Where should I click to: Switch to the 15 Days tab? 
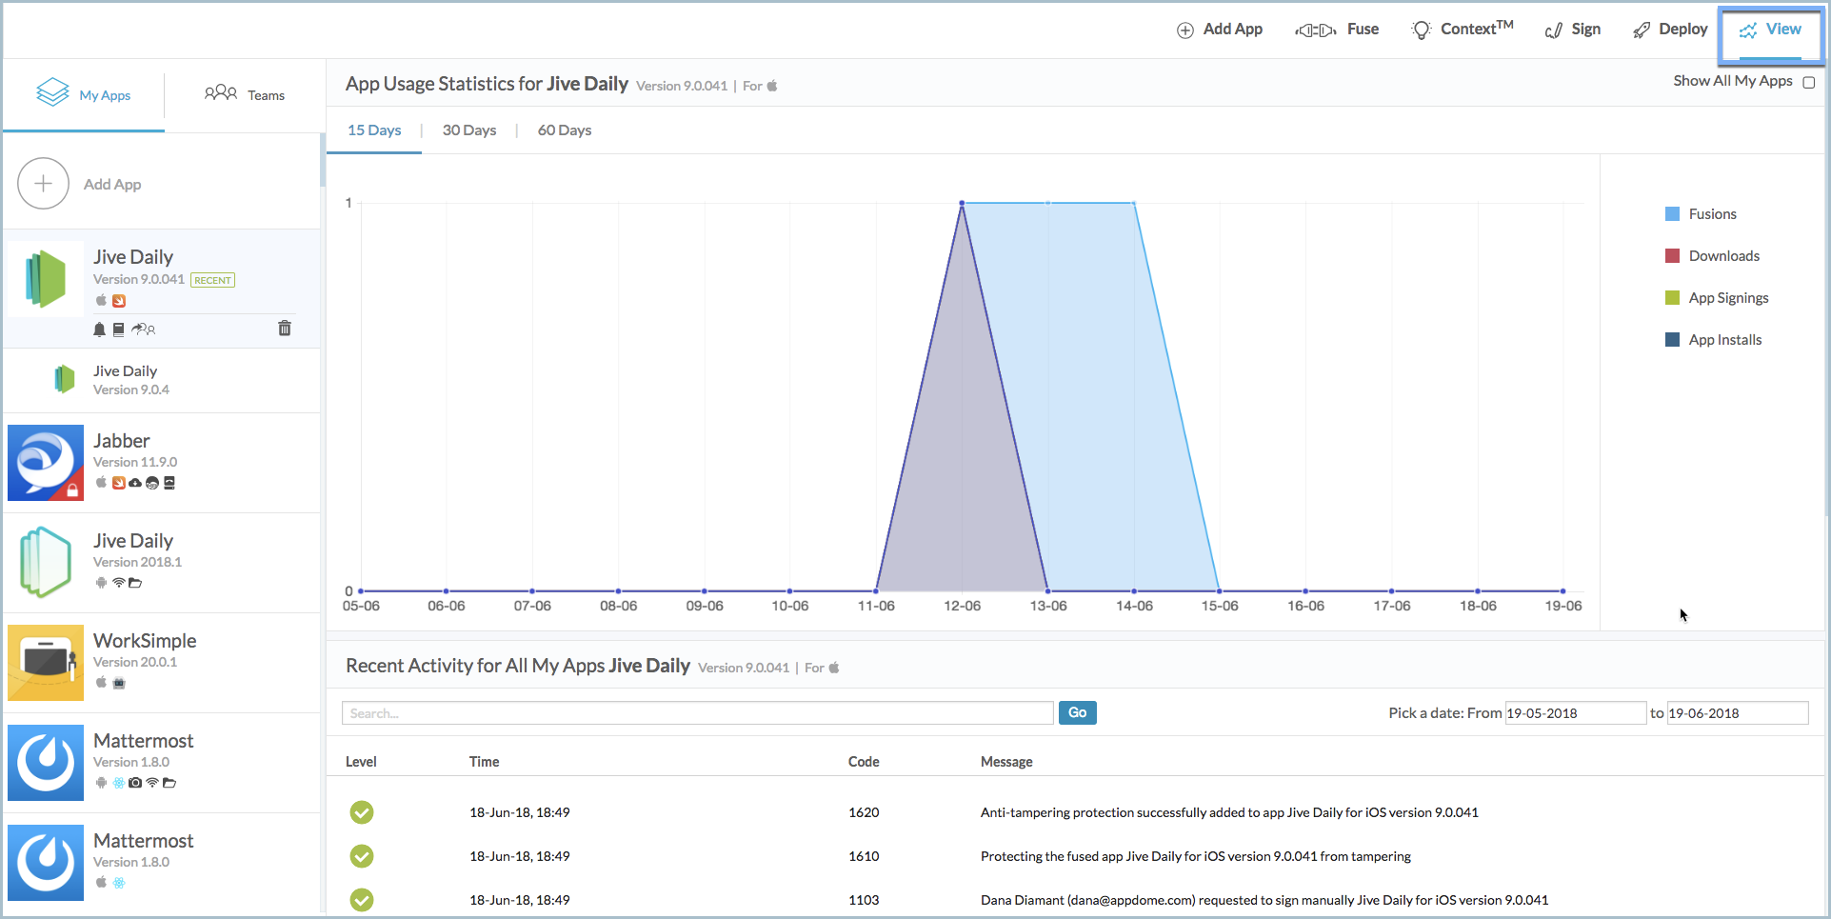[x=374, y=130]
